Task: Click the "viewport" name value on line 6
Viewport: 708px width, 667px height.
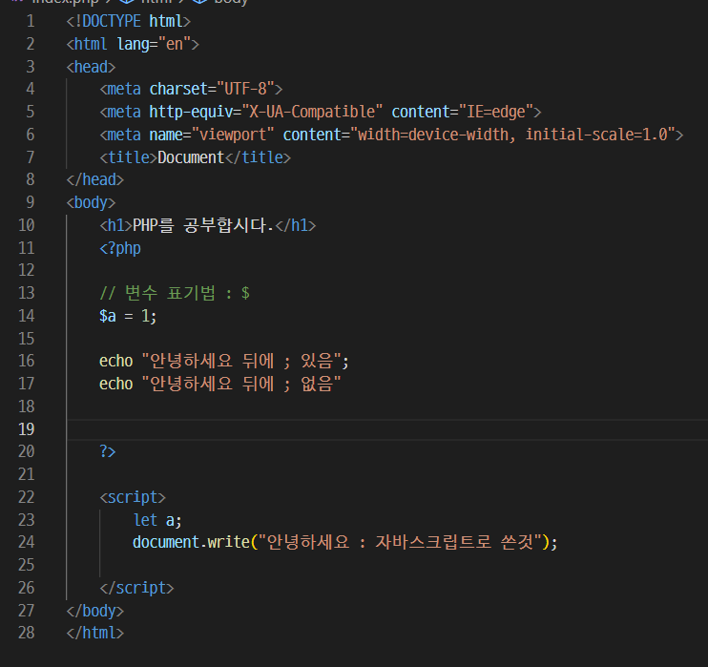Action: tap(233, 135)
